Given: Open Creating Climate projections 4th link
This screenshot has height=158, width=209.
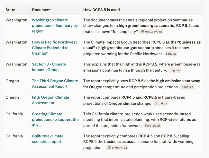Looking at the screenshot, I should tap(55, 119).
